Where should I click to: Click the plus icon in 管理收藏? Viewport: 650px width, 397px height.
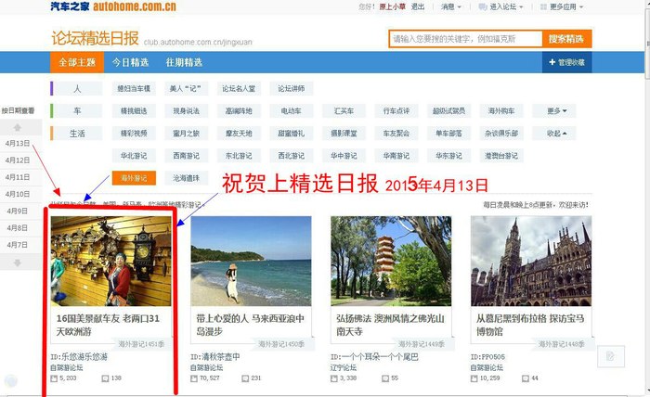tap(550, 62)
